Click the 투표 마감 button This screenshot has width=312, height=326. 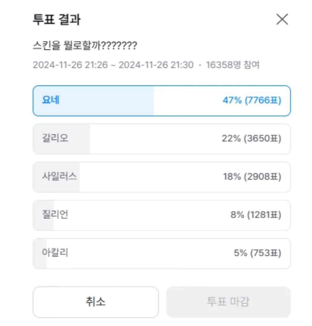pos(228,302)
